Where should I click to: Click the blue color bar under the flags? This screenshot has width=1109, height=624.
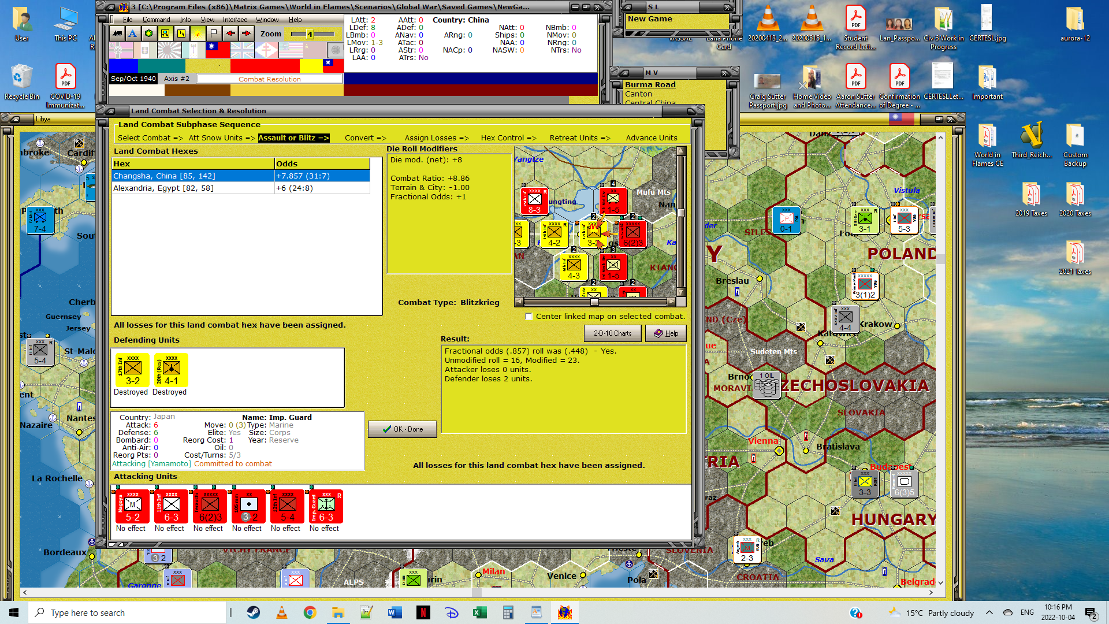coord(124,65)
